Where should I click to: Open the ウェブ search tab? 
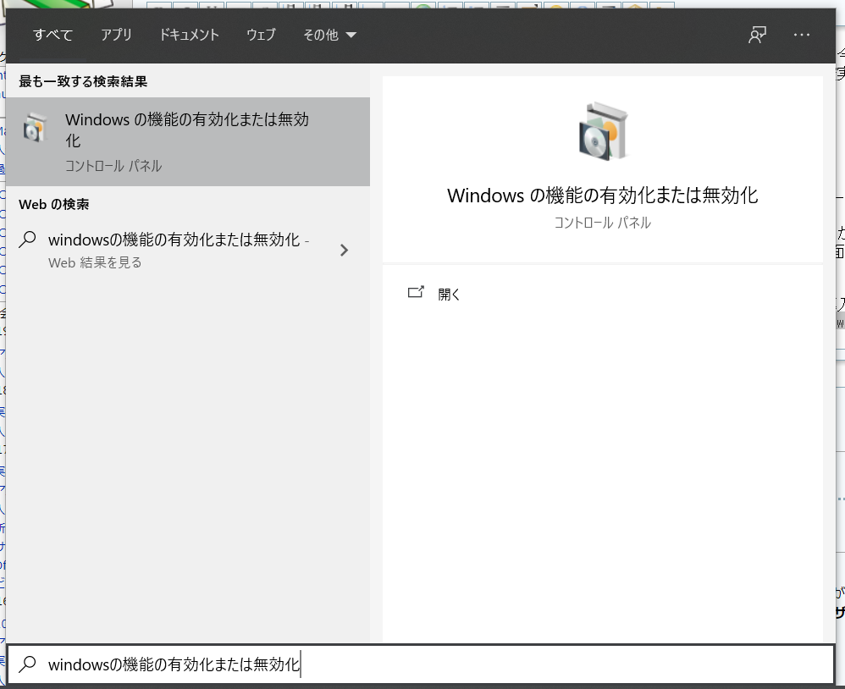[x=260, y=35]
